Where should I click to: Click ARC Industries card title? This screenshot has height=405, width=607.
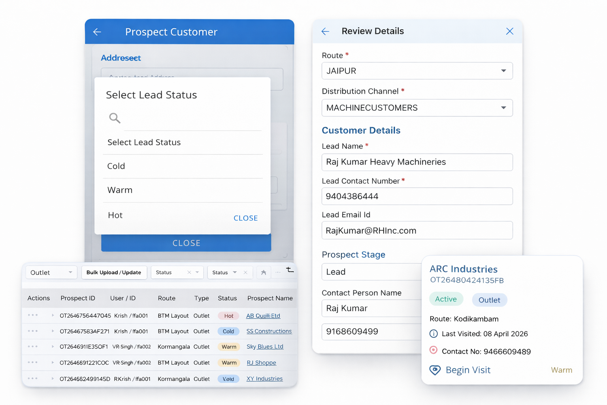[464, 269]
